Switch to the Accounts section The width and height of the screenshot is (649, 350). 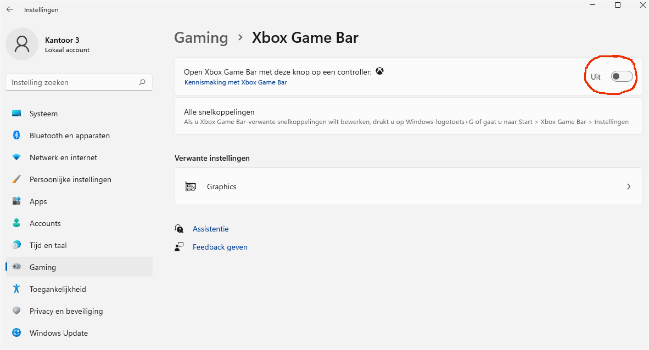click(x=79, y=223)
